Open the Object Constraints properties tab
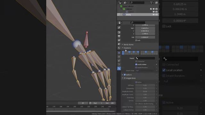The width and height of the screenshot is (205, 115). (x=119, y=61)
